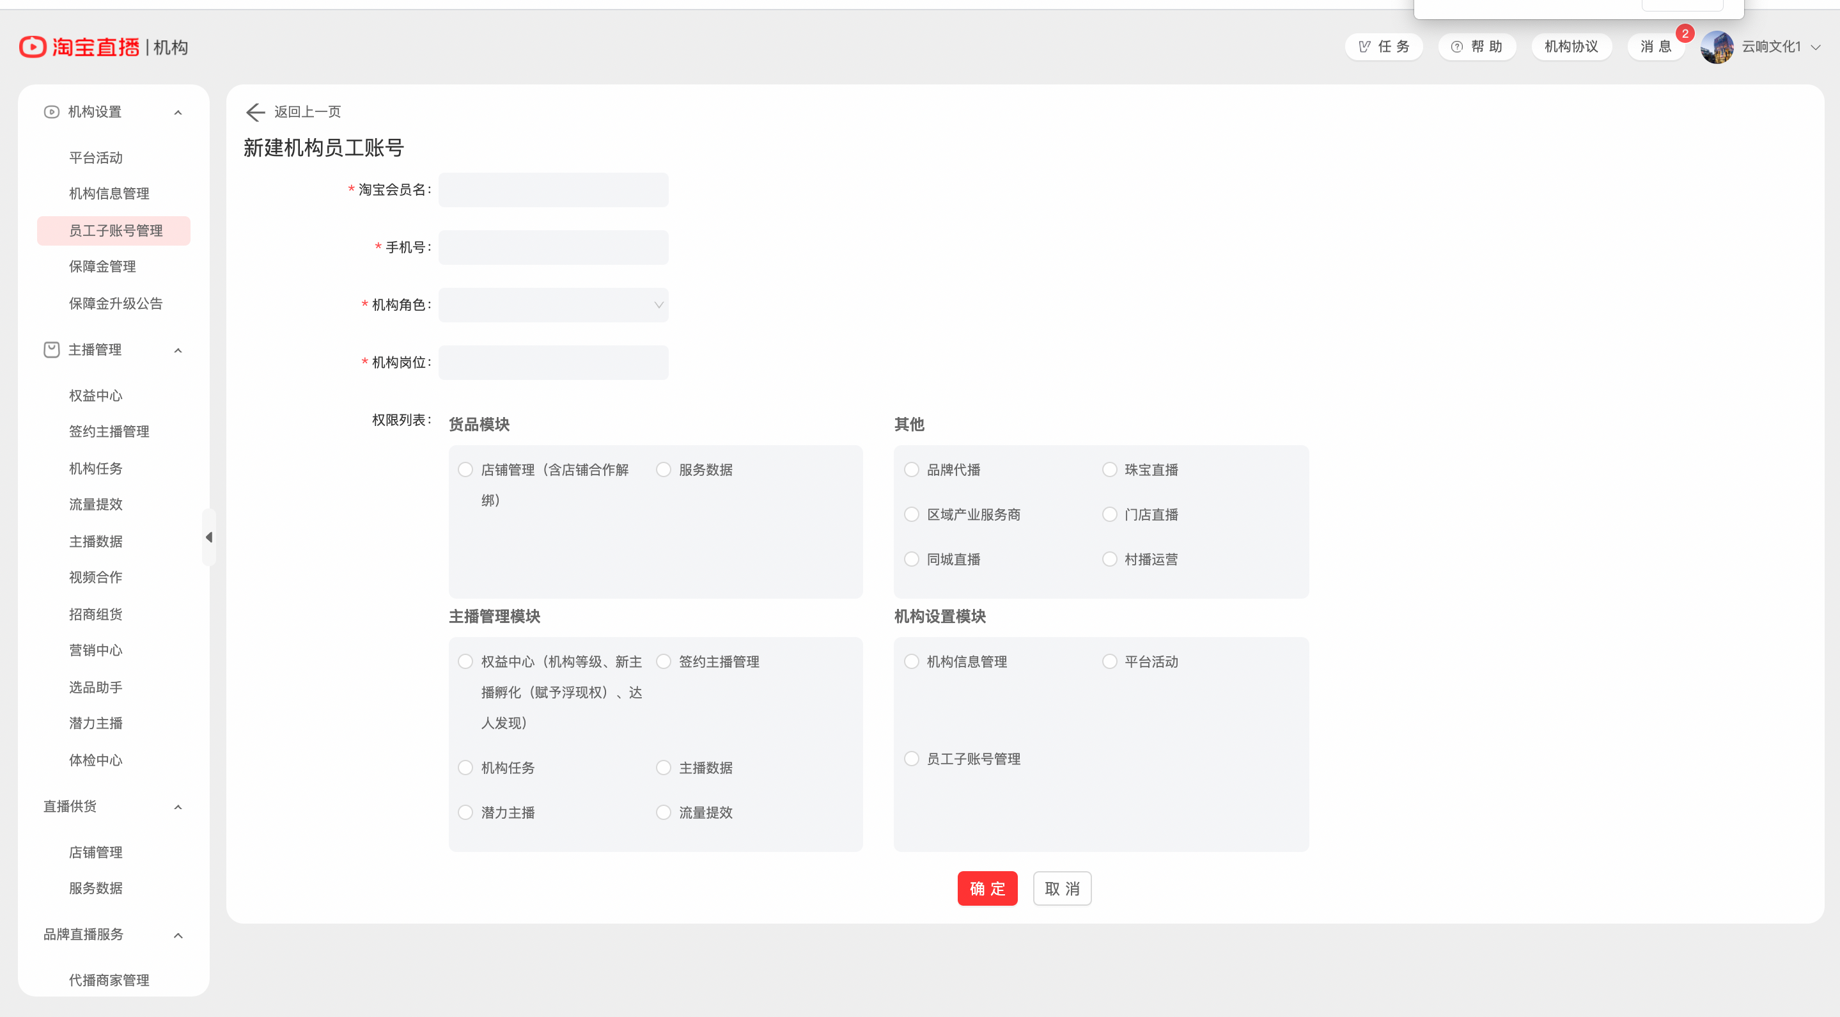Select 员工子账号管理 permission radio
Viewport: 1840px width, 1017px height.
[912, 759]
